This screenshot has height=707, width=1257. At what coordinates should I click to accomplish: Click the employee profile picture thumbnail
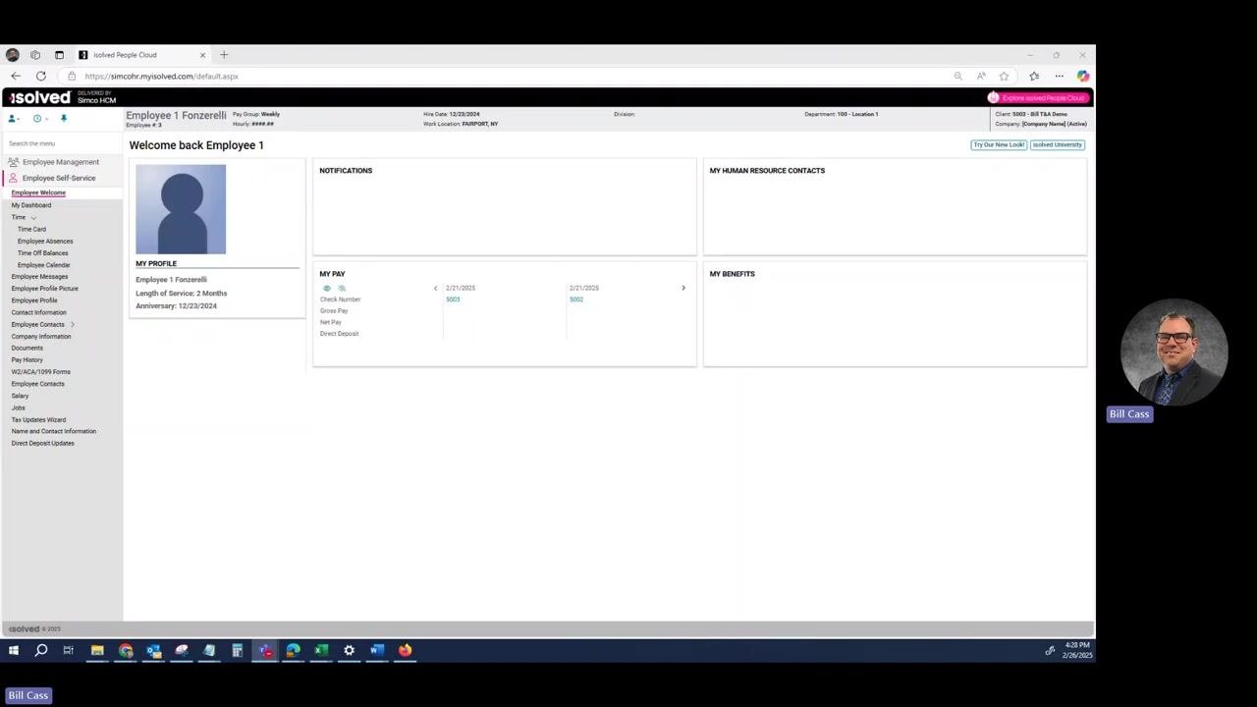pyautogui.click(x=181, y=210)
